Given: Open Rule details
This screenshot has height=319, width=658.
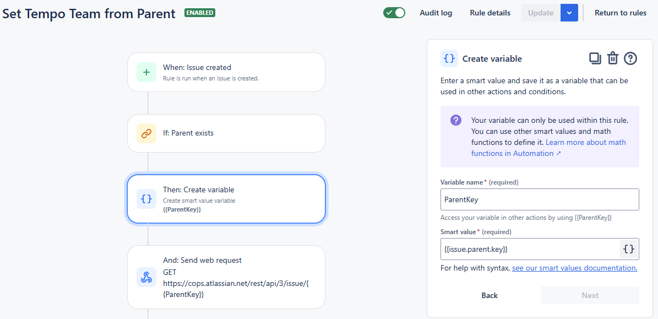Looking at the screenshot, I should coord(490,13).
